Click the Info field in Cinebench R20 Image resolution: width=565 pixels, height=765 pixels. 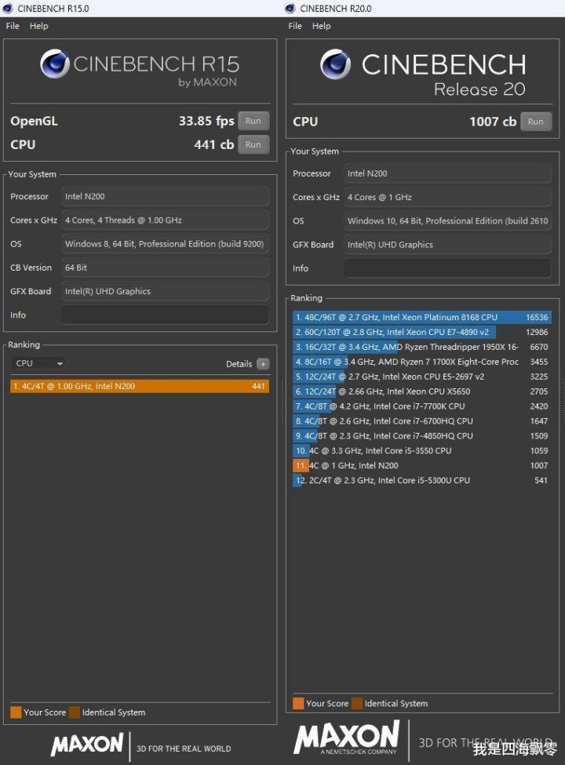pos(447,268)
